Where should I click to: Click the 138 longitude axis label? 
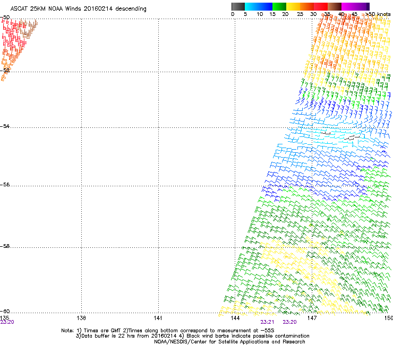point(81,318)
